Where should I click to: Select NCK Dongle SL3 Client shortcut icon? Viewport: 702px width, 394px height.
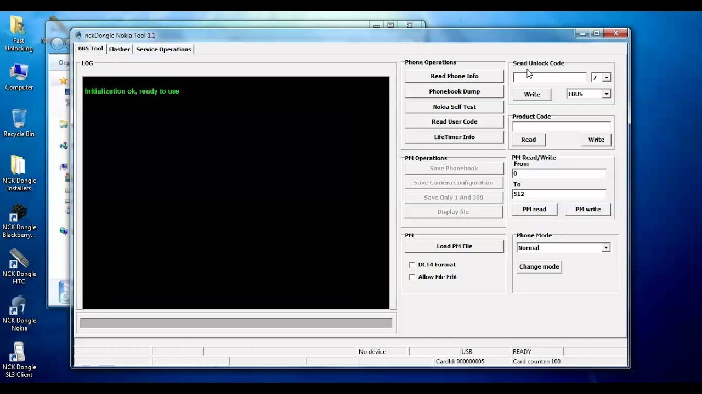click(19, 360)
